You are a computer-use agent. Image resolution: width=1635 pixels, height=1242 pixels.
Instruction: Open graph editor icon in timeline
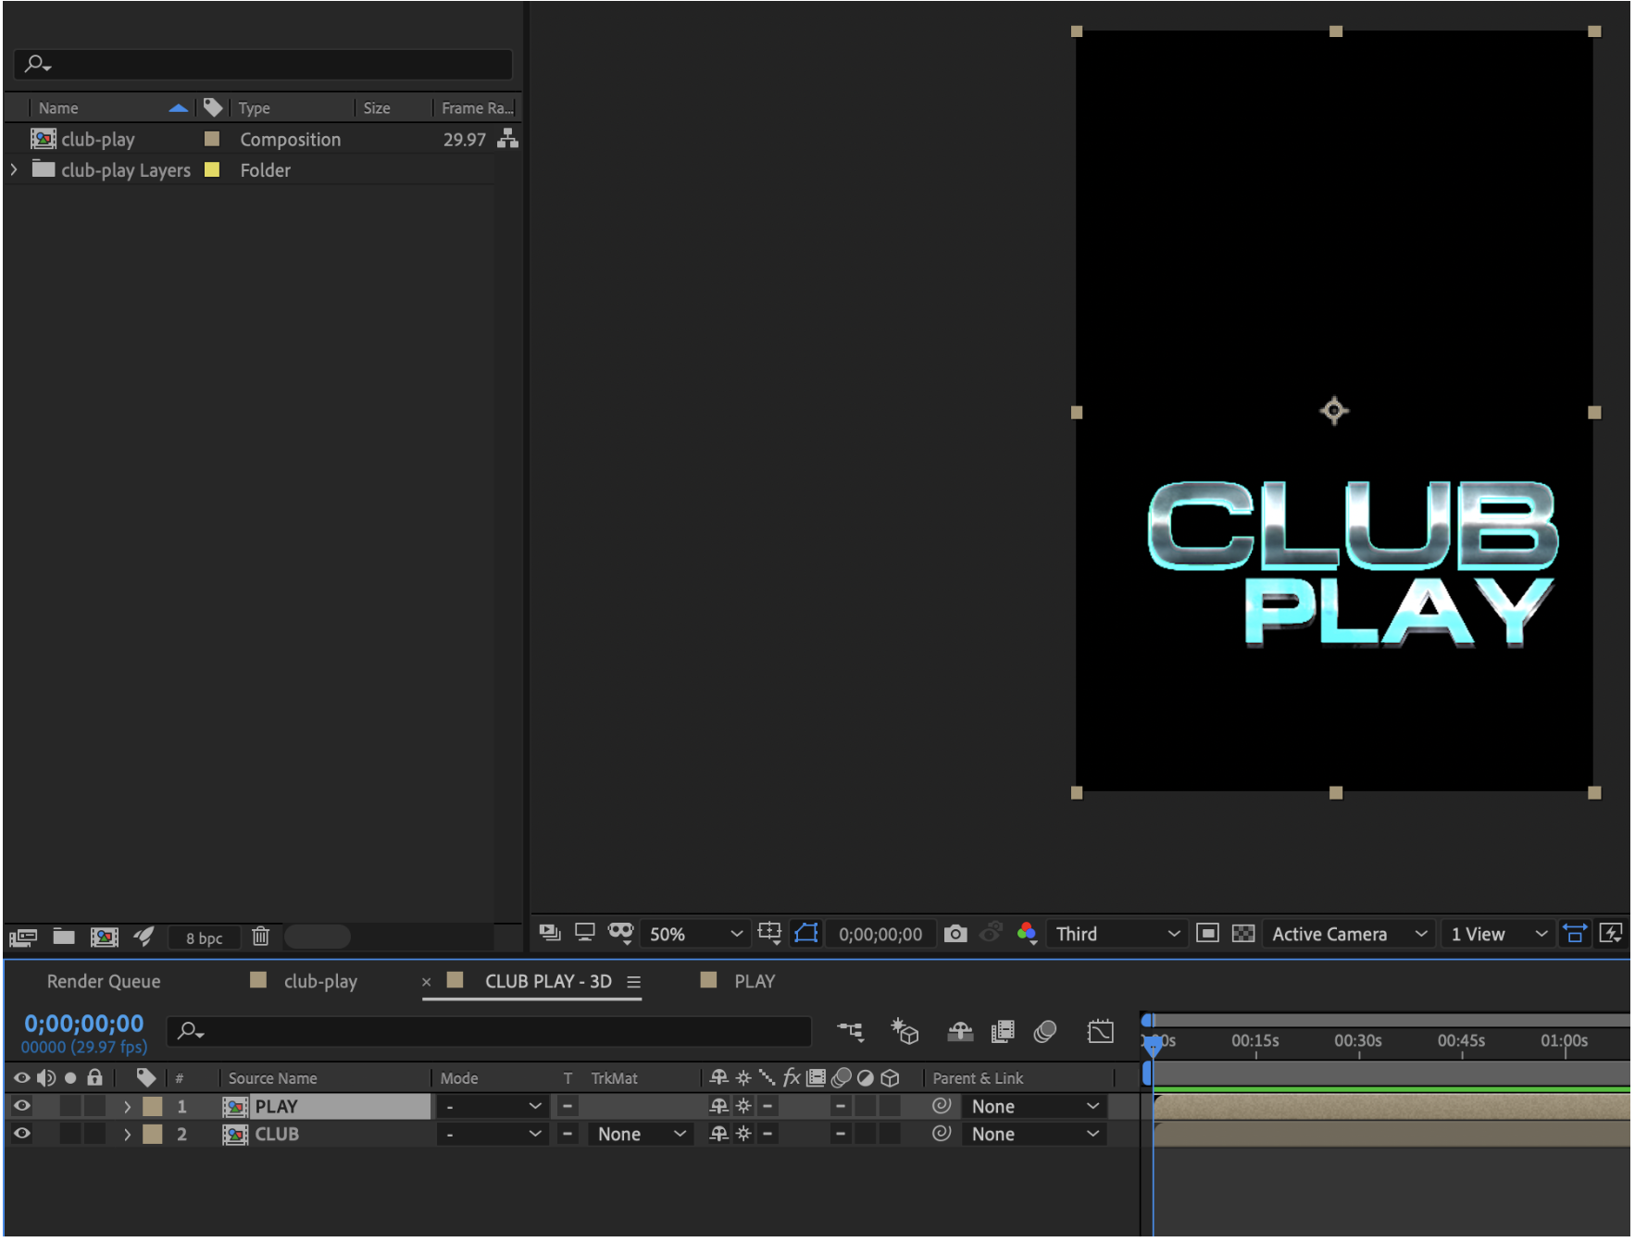pyautogui.click(x=1101, y=1031)
